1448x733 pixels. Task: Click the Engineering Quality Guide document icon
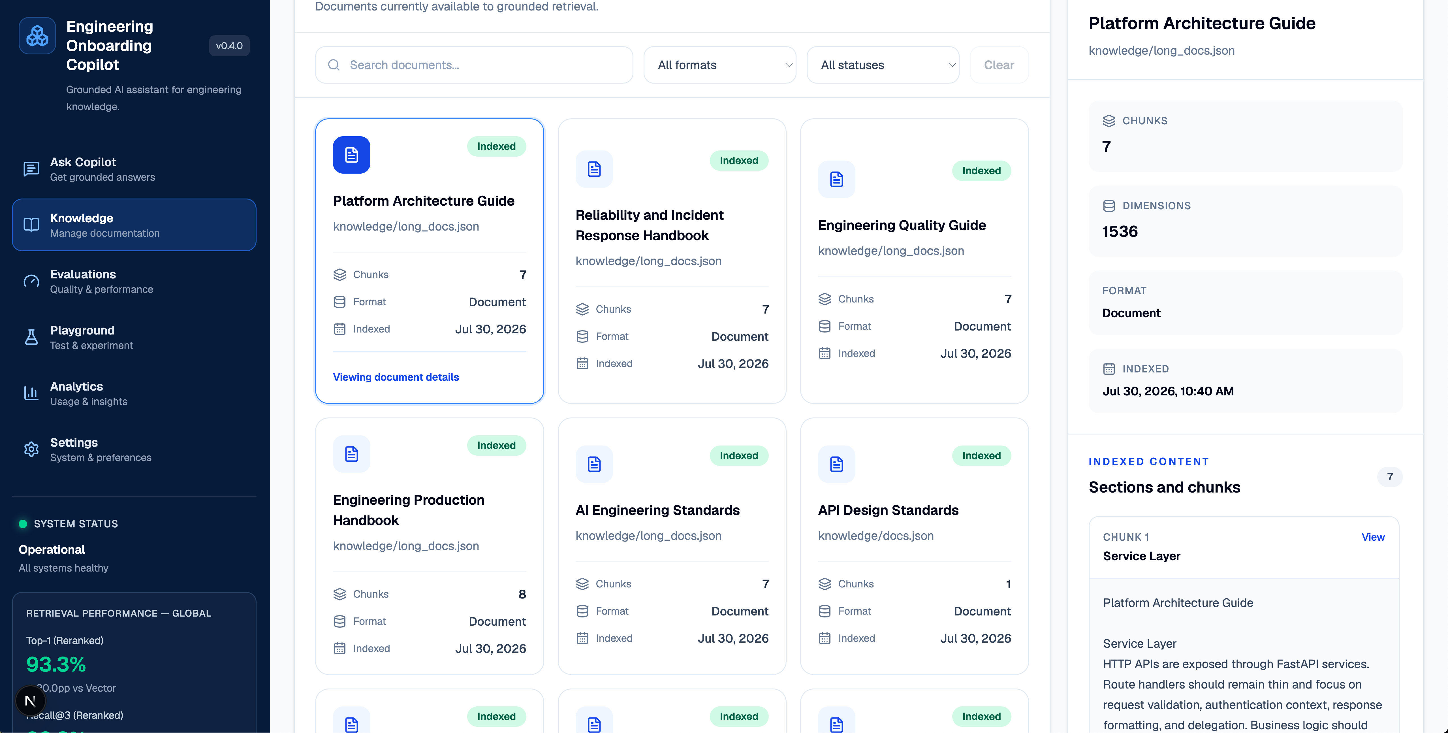coord(836,179)
